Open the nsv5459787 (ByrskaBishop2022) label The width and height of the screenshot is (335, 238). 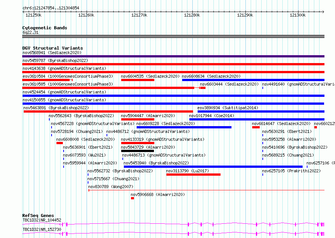coord(55,60)
